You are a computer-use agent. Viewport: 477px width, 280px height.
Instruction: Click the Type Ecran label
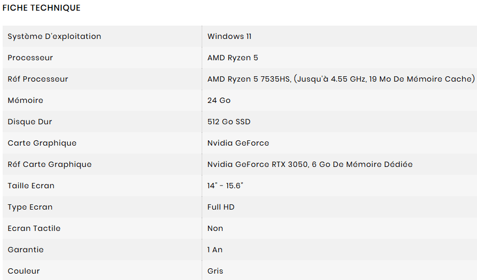coord(30,207)
